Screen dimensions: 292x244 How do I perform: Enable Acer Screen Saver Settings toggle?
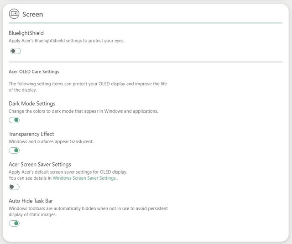pyautogui.click(x=14, y=187)
